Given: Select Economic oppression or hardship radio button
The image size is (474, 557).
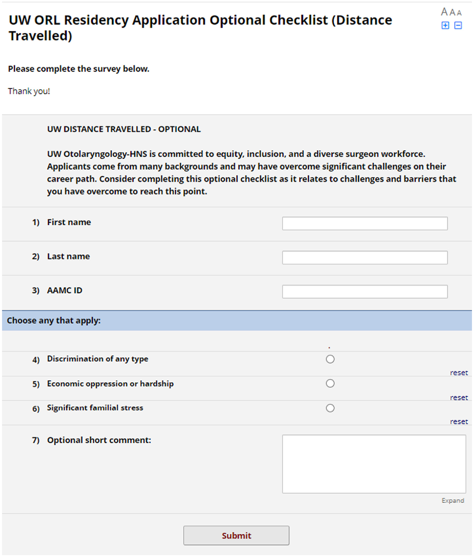Looking at the screenshot, I should (330, 383).
